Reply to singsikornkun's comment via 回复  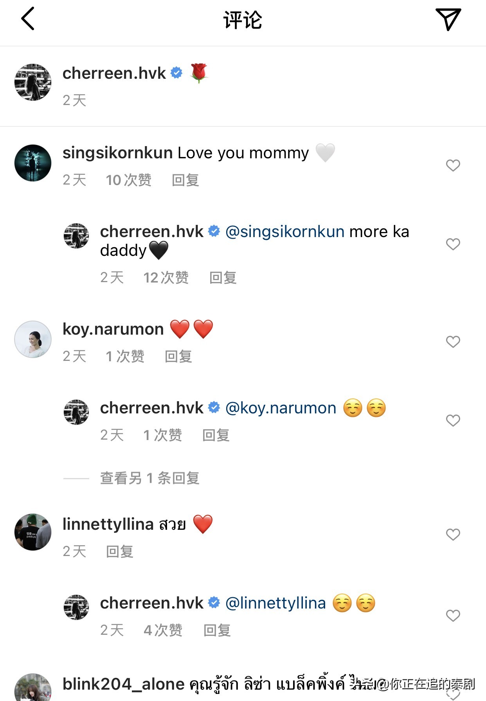[185, 180]
